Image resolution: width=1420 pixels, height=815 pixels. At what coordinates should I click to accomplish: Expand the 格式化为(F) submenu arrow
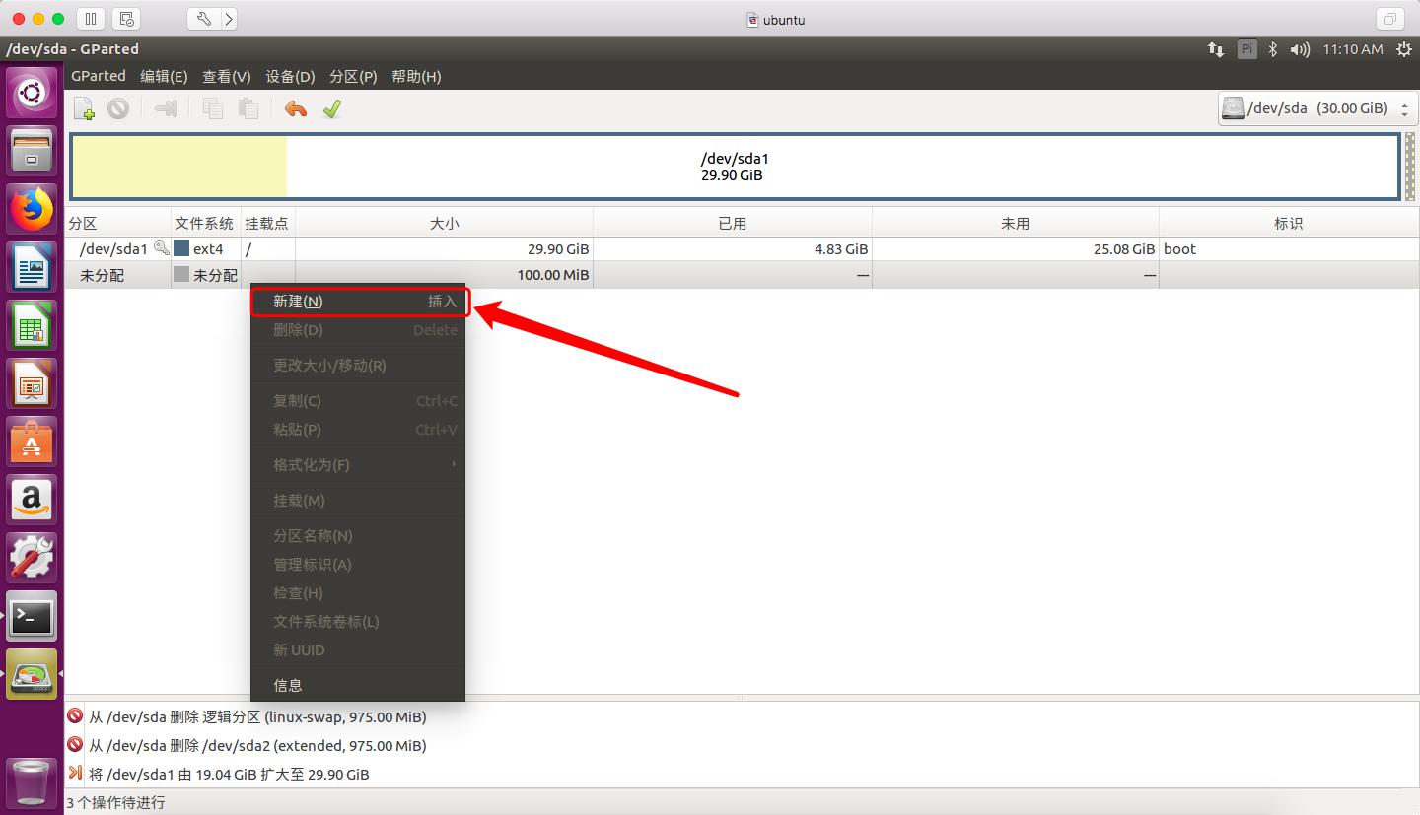pyautogui.click(x=454, y=464)
